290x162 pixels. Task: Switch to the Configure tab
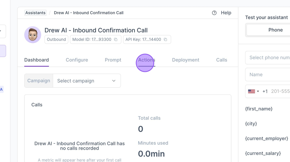[x=77, y=60]
